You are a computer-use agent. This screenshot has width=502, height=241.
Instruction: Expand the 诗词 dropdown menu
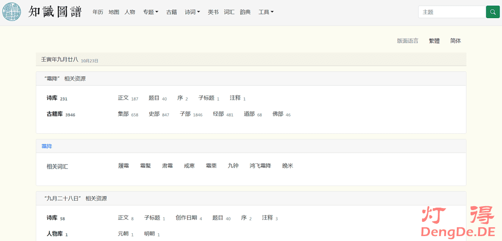coord(192,12)
